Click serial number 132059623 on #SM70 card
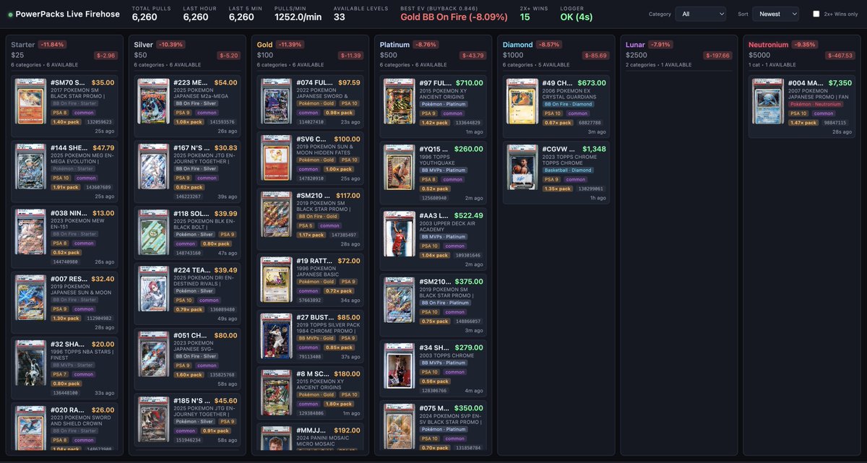Viewport: 867px width, 463px height. click(100, 122)
